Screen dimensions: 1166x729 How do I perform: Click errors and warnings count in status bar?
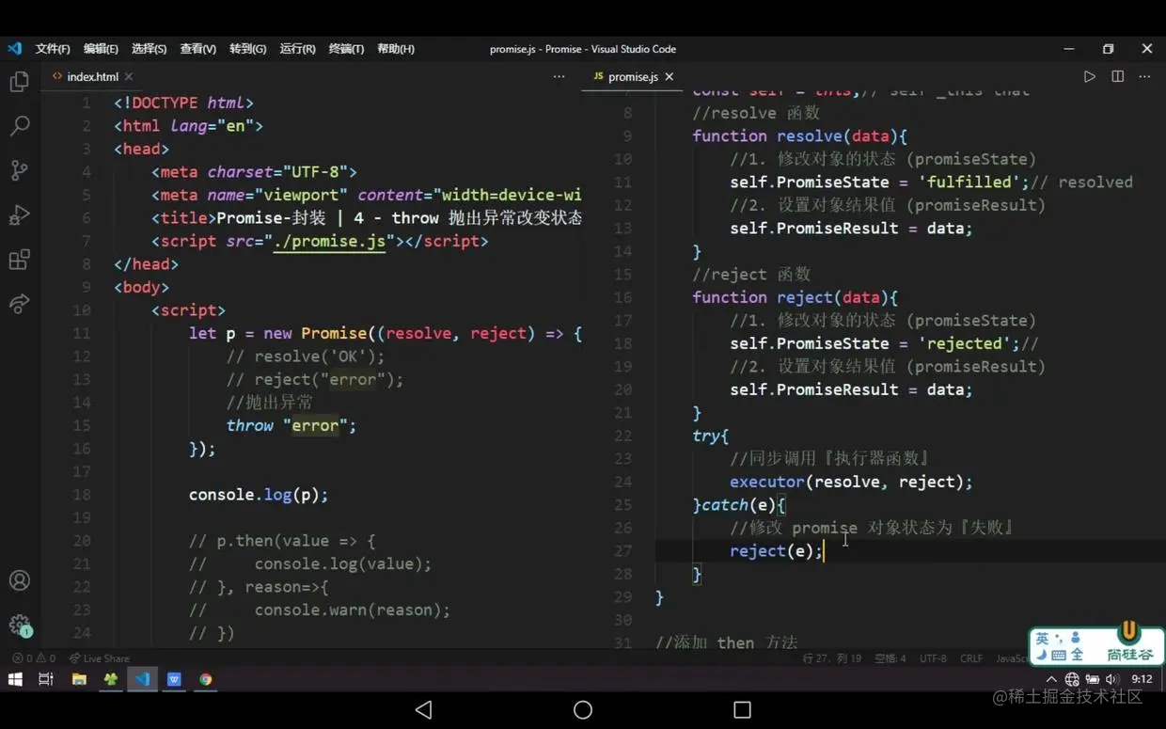34,658
